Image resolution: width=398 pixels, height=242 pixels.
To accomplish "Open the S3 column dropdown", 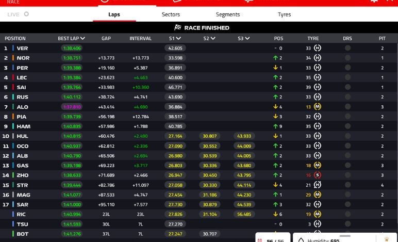I will (247, 38).
